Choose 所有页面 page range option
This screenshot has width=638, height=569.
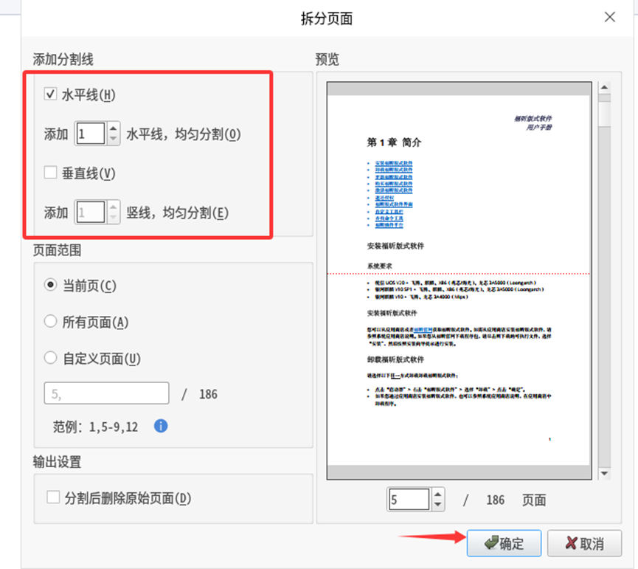pyautogui.click(x=51, y=322)
